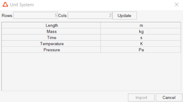Viewport: 183px width, 102px height.
Task: Click the Unit System title text
Action: (22, 5)
